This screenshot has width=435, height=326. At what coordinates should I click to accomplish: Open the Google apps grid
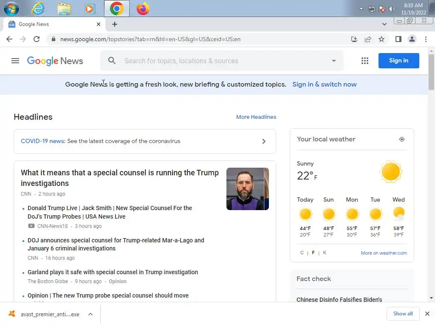click(x=365, y=61)
